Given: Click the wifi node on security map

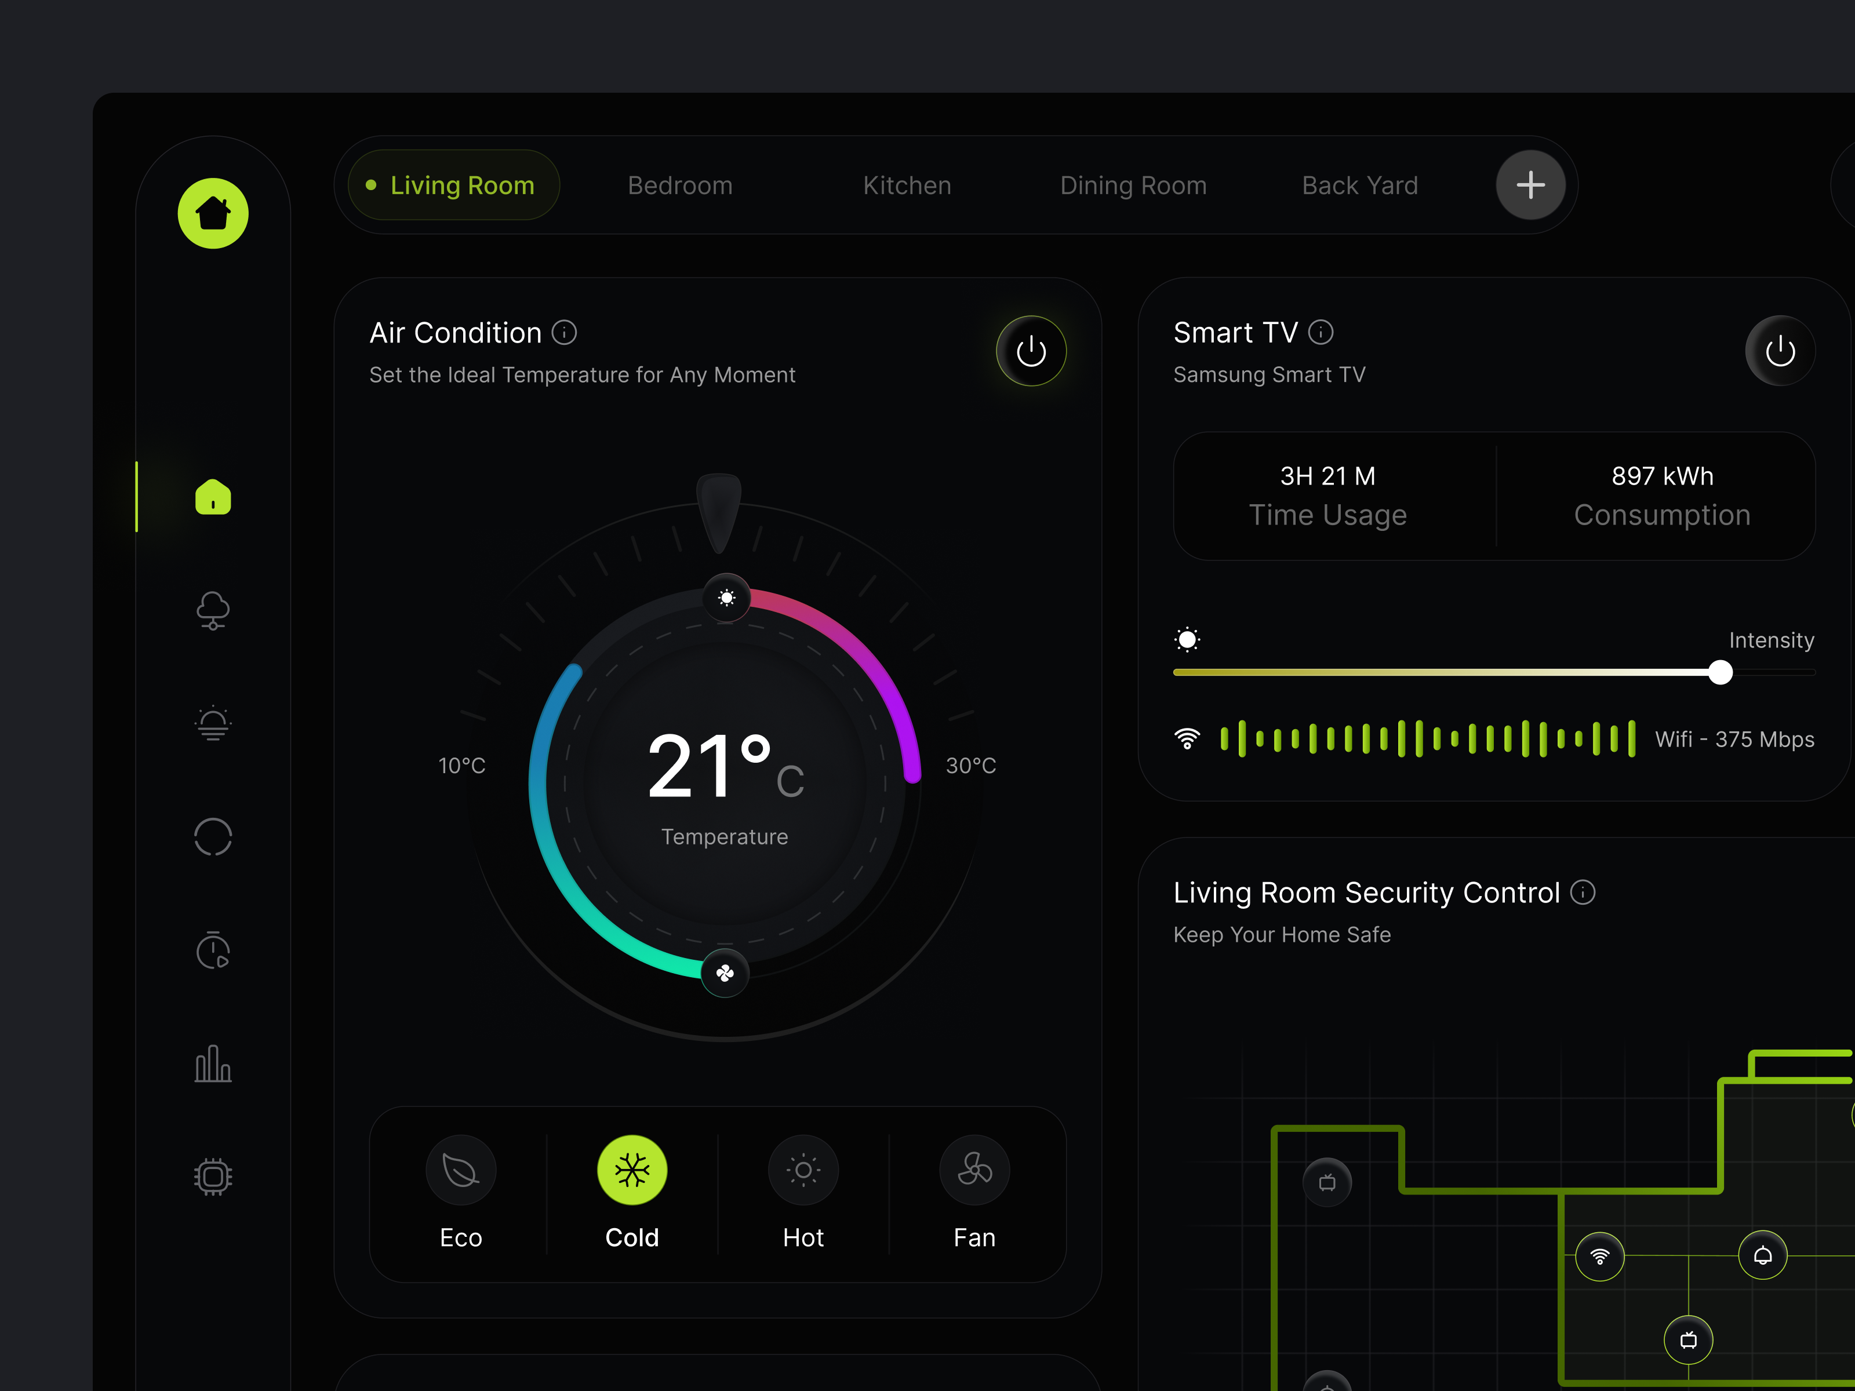Looking at the screenshot, I should (x=1600, y=1255).
